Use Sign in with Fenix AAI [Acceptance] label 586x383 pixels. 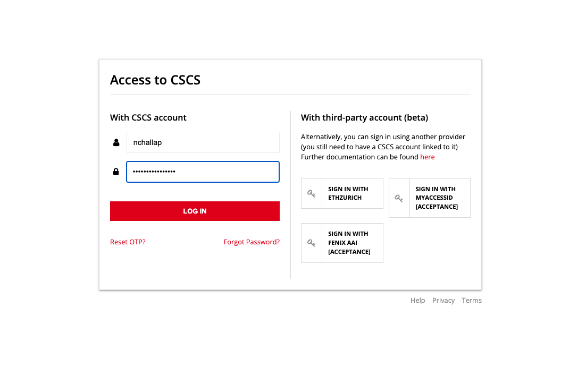[349, 243]
